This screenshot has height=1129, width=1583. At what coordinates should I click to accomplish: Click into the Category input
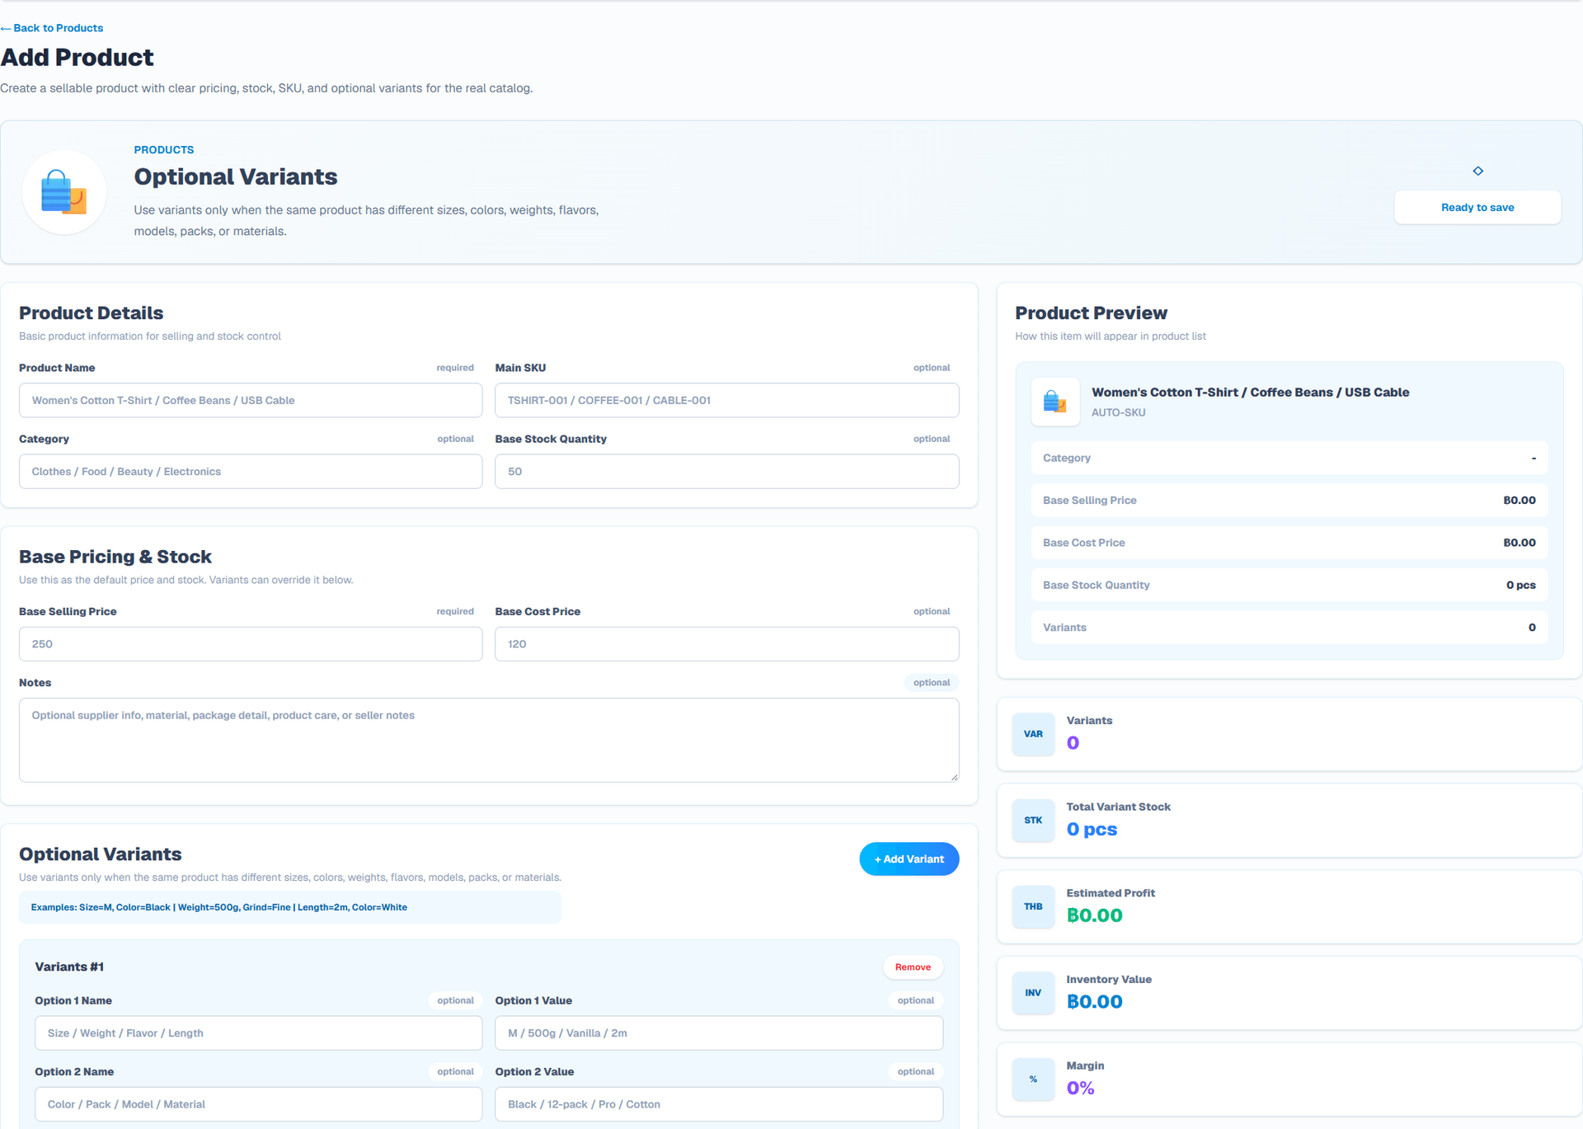coord(251,472)
